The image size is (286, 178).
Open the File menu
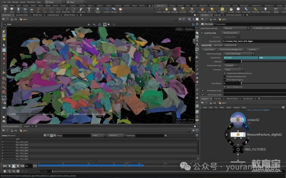pos(5,2)
